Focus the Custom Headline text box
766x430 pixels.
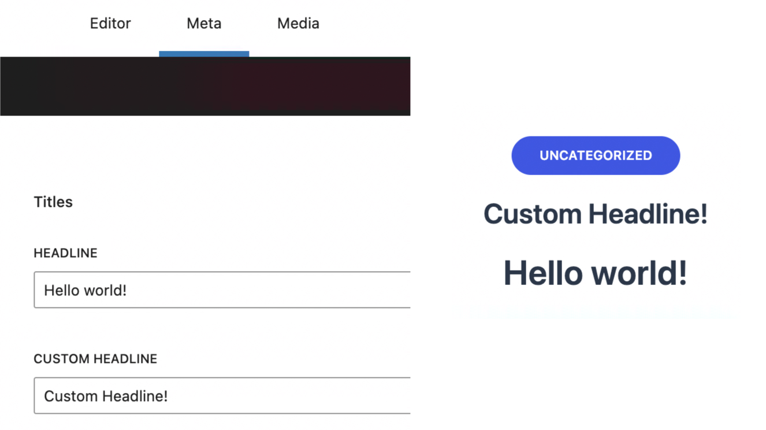[222, 396]
